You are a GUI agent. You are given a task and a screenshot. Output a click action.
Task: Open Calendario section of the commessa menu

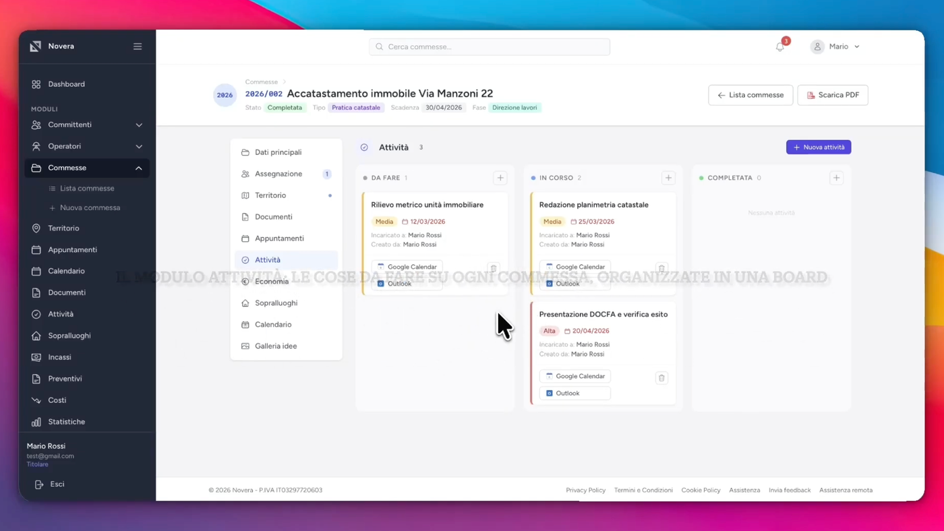click(286, 325)
